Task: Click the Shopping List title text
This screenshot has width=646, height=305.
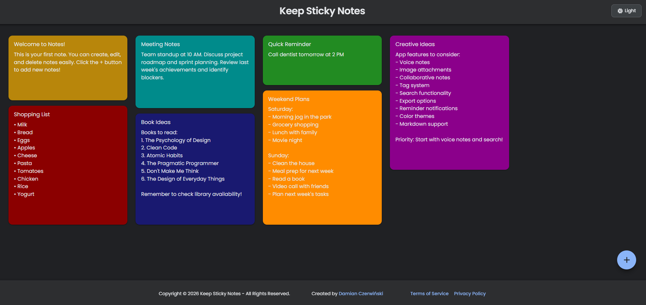Action: [x=32, y=115]
